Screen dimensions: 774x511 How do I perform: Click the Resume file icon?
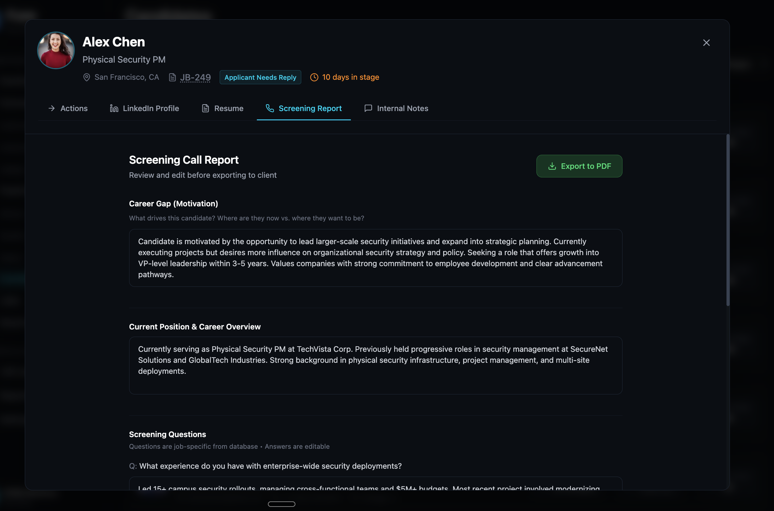[206, 108]
